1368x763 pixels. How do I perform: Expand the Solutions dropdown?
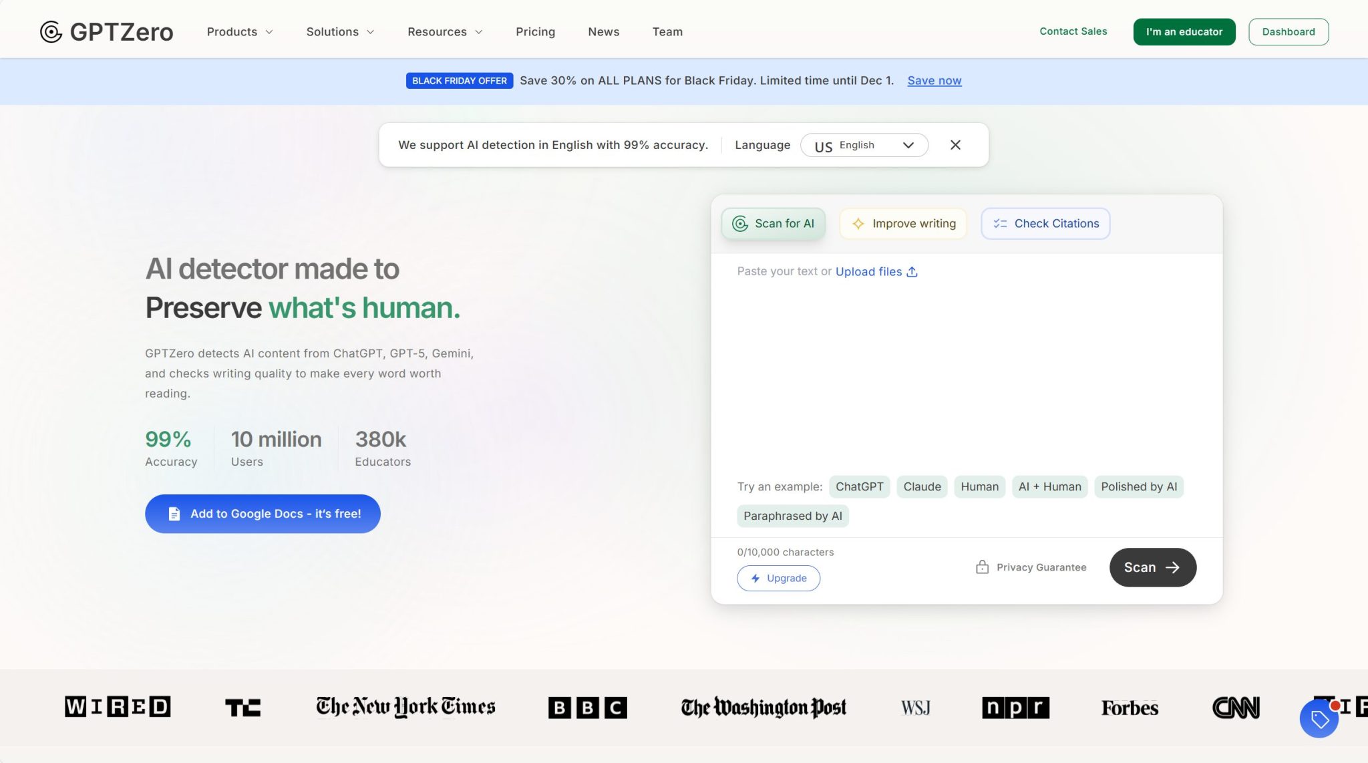coord(340,31)
